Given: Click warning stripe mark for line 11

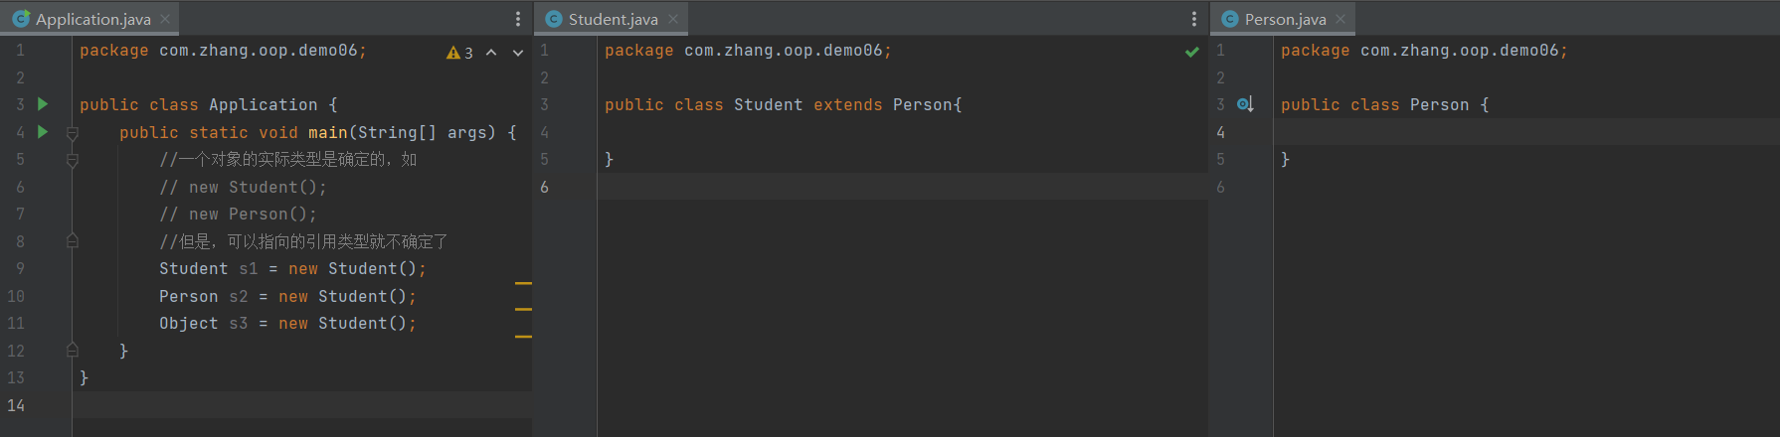Looking at the screenshot, I should coord(523,337).
